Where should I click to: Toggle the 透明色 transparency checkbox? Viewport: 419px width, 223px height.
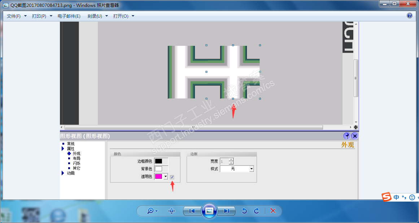coord(172,177)
